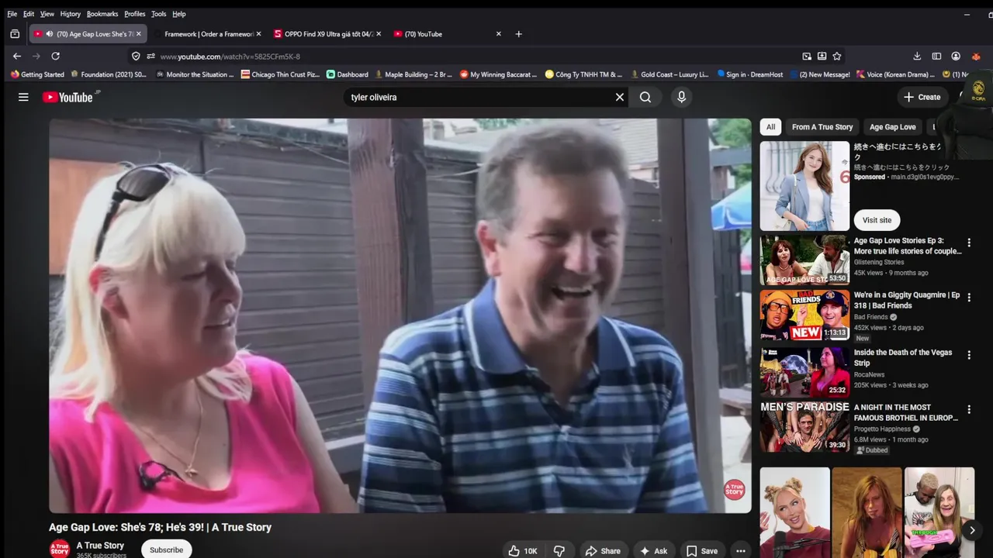Viewport: 993px width, 558px height.
Task: Subscribe to A True Story channel
Action: coord(166,549)
